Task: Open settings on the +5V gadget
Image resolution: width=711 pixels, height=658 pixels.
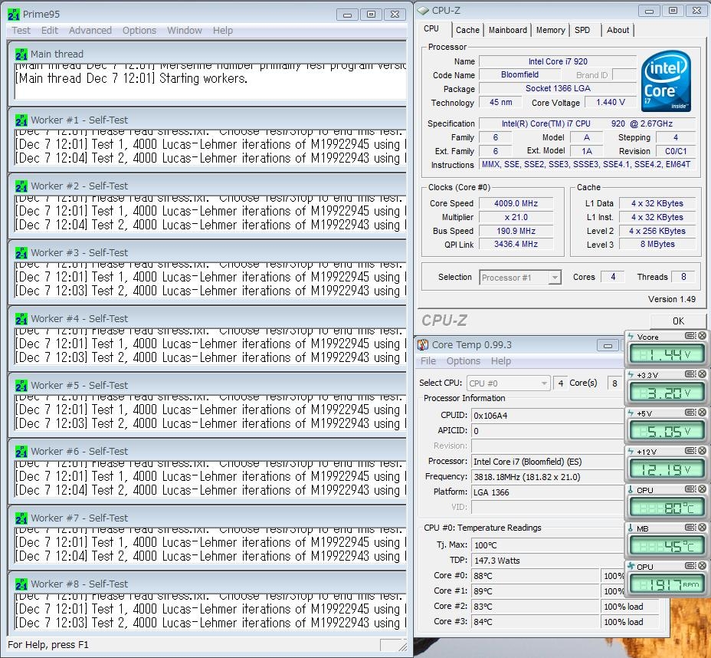Action: [690, 413]
